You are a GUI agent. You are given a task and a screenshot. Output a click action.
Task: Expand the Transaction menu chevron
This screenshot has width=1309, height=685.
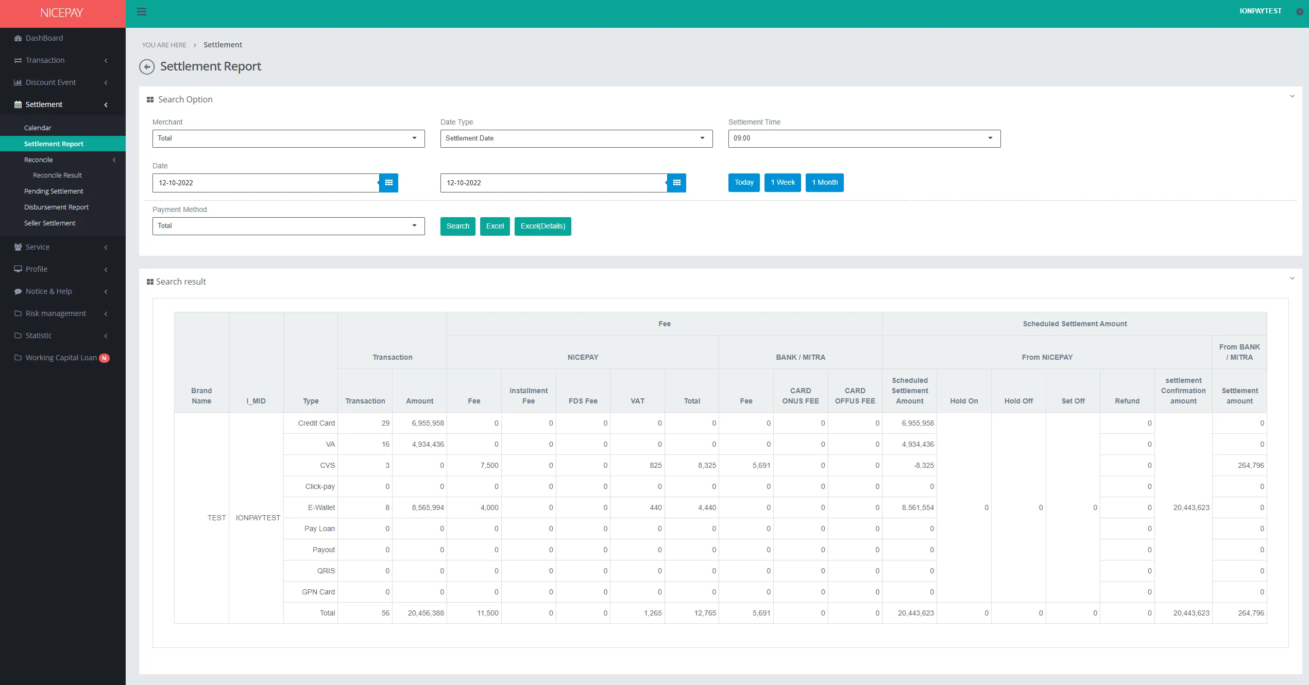click(x=106, y=61)
